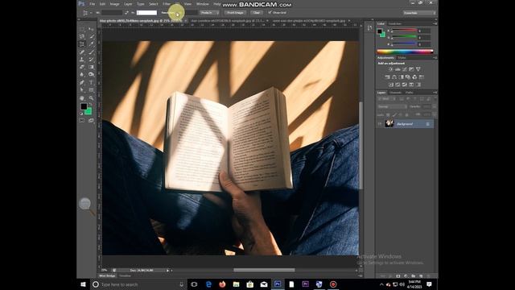Open the Normal blend mode dropdown
The width and height of the screenshot is (515, 290).
point(392,106)
